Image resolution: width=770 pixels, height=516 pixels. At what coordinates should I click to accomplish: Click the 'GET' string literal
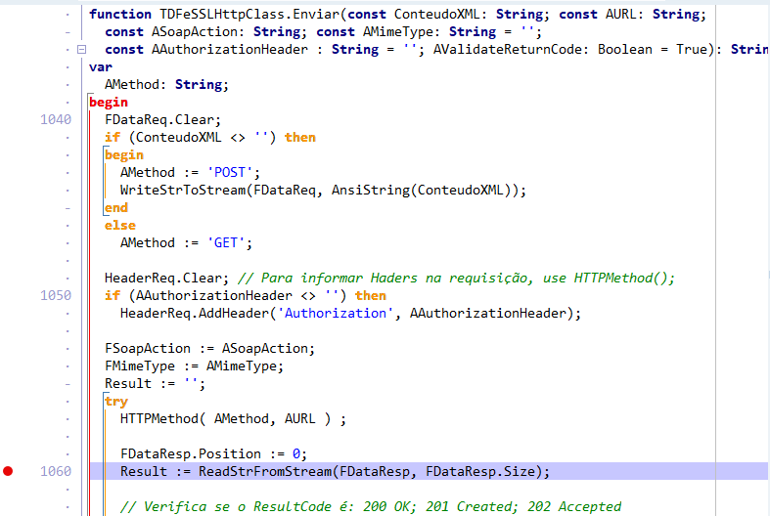pyautogui.click(x=225, y=242)
